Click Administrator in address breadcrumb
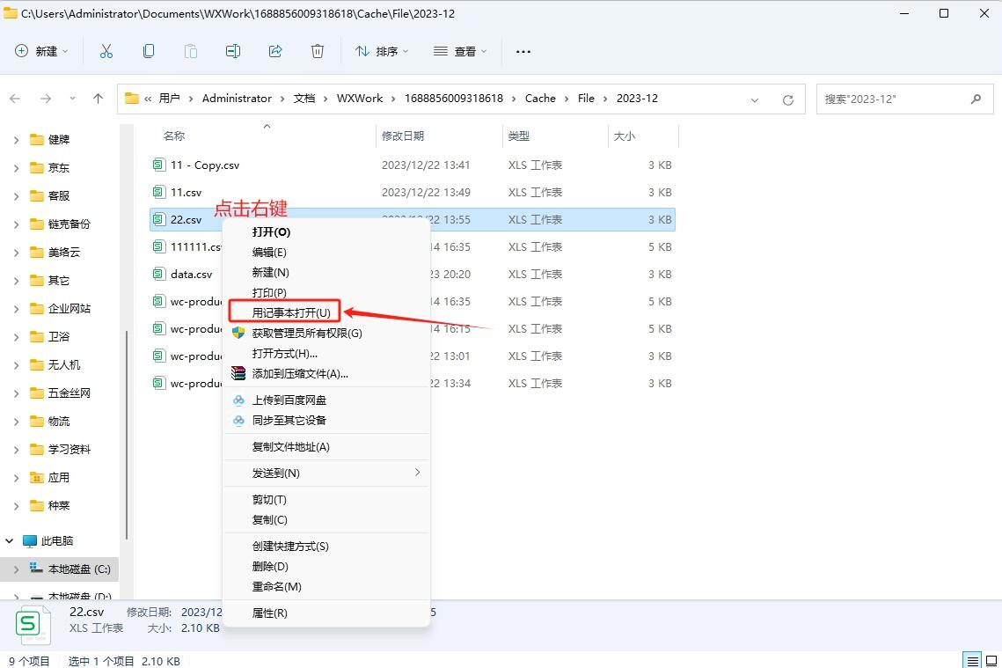The width and height of the screenshot is (1002, 668). 237,99
